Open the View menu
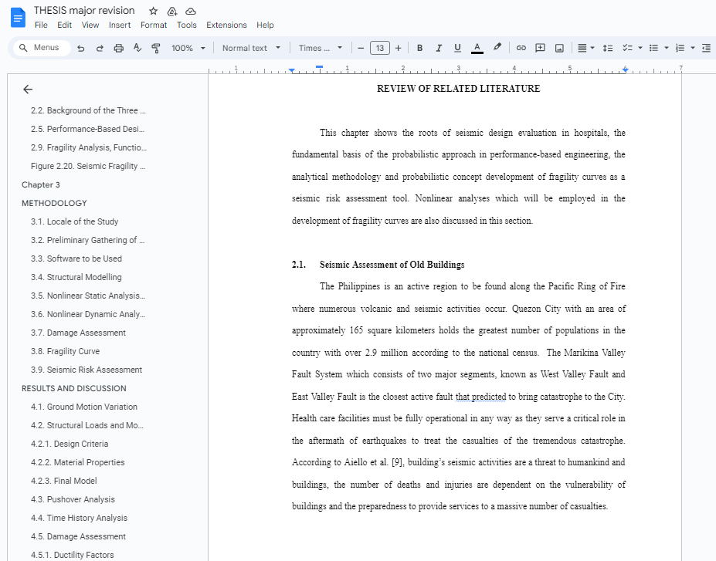This screenshot has width=716, height=561. 90,25
